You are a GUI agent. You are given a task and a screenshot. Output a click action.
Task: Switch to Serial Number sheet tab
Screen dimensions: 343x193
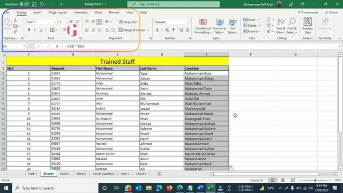pos(103,174)
